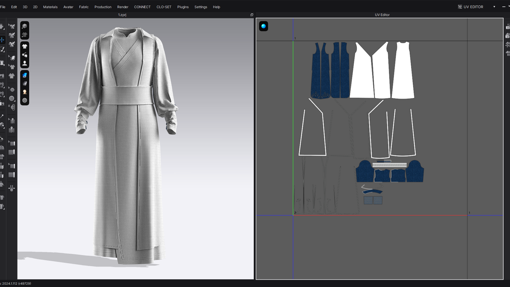
Task: Open CLO-SET from the menu bar
Action: coord(164,7)
